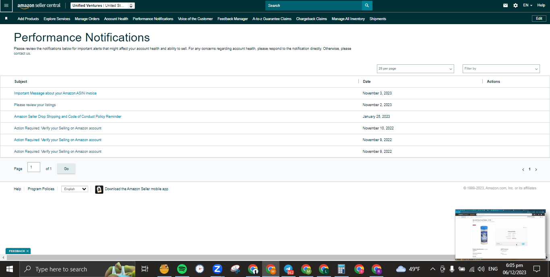This screenshot has width=550, height=277.
Task: Open the Filter by dropdown
Action: pos(501,69)
